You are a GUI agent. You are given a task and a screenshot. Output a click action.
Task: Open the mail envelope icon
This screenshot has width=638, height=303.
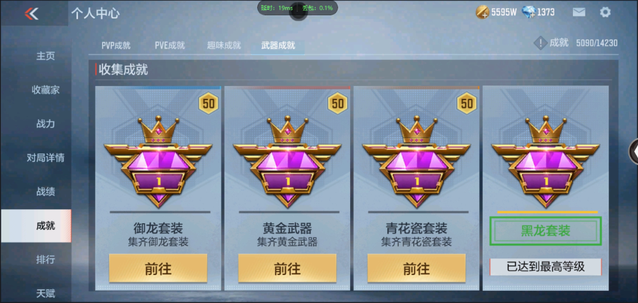[x=579, y=12]
